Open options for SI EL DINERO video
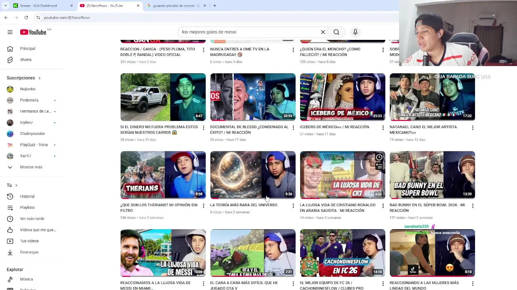The height and width of the screenshot is (290, 517). click(203, 128)
